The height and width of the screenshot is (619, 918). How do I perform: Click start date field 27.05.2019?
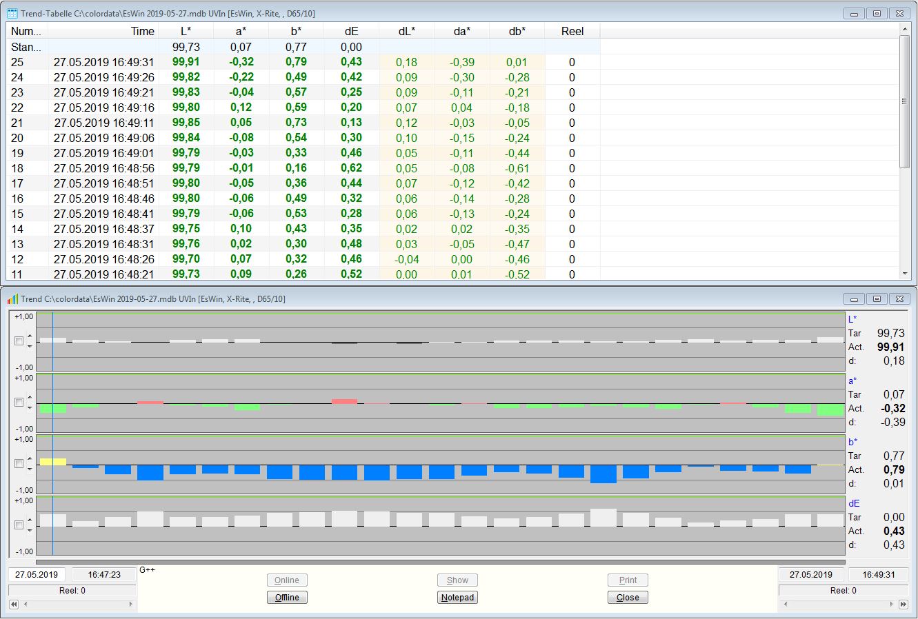click(x=37, y=574)
